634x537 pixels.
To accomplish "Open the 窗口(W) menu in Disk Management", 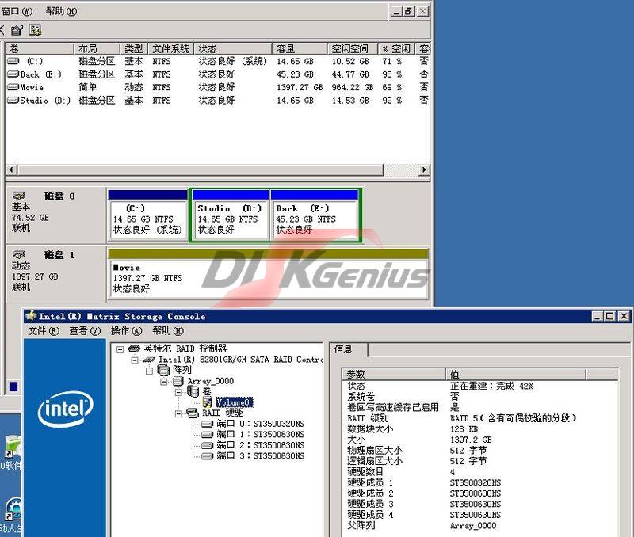I will (17, 11).
